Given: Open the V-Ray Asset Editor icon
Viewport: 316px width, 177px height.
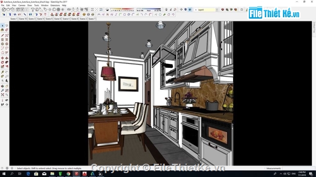Looking at the screenshot, I should (x=3, y=9).
